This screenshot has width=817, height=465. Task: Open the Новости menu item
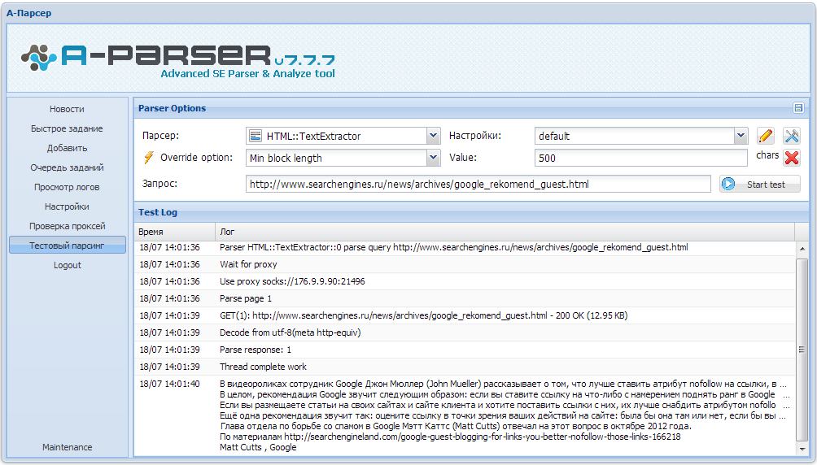[68, 109]
